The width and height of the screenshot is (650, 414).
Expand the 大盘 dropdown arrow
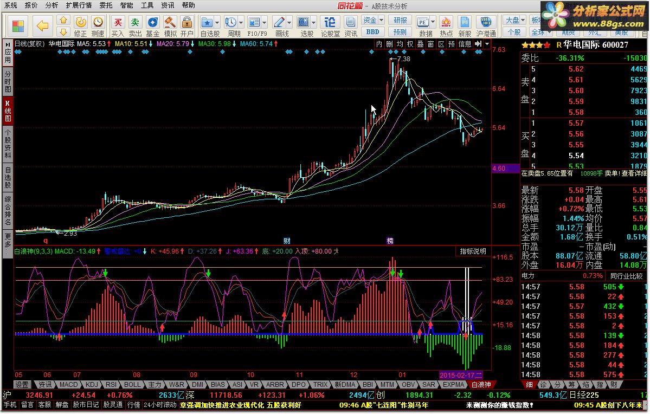click(523, 20)
